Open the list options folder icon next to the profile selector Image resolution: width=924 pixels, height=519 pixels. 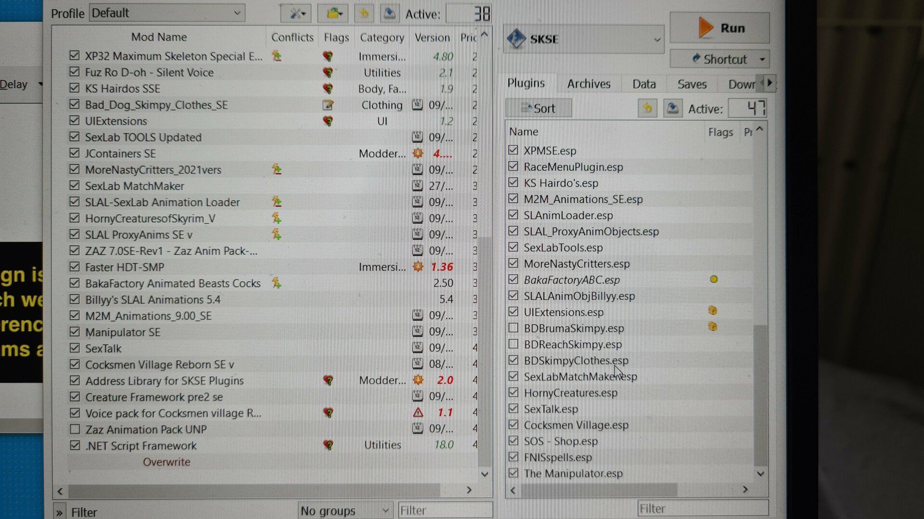[333, 13]
